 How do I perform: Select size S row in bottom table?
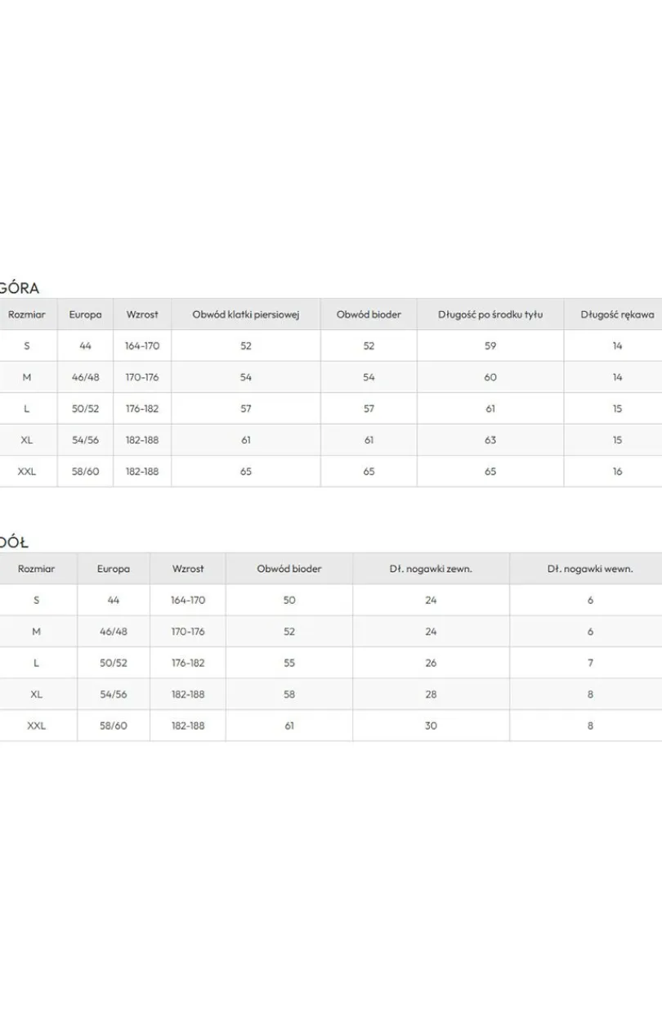[331, 600]
